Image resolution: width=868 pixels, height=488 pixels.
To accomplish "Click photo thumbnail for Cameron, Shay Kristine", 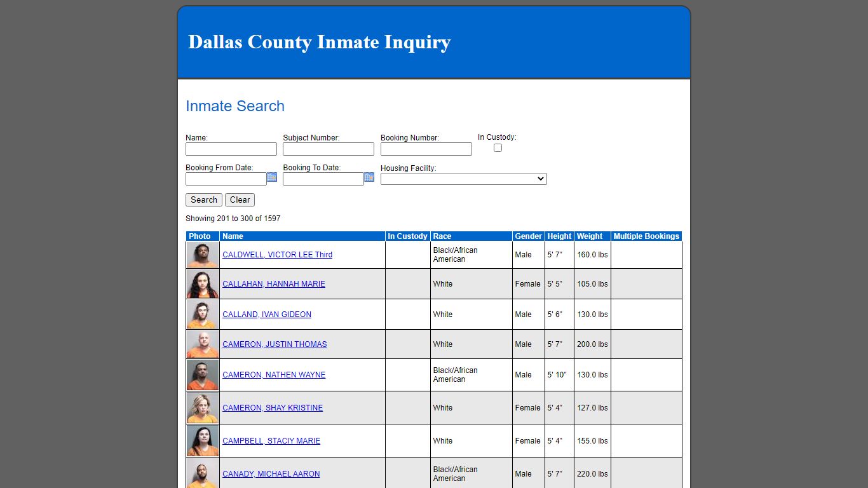I will click(x=203, y=408).
